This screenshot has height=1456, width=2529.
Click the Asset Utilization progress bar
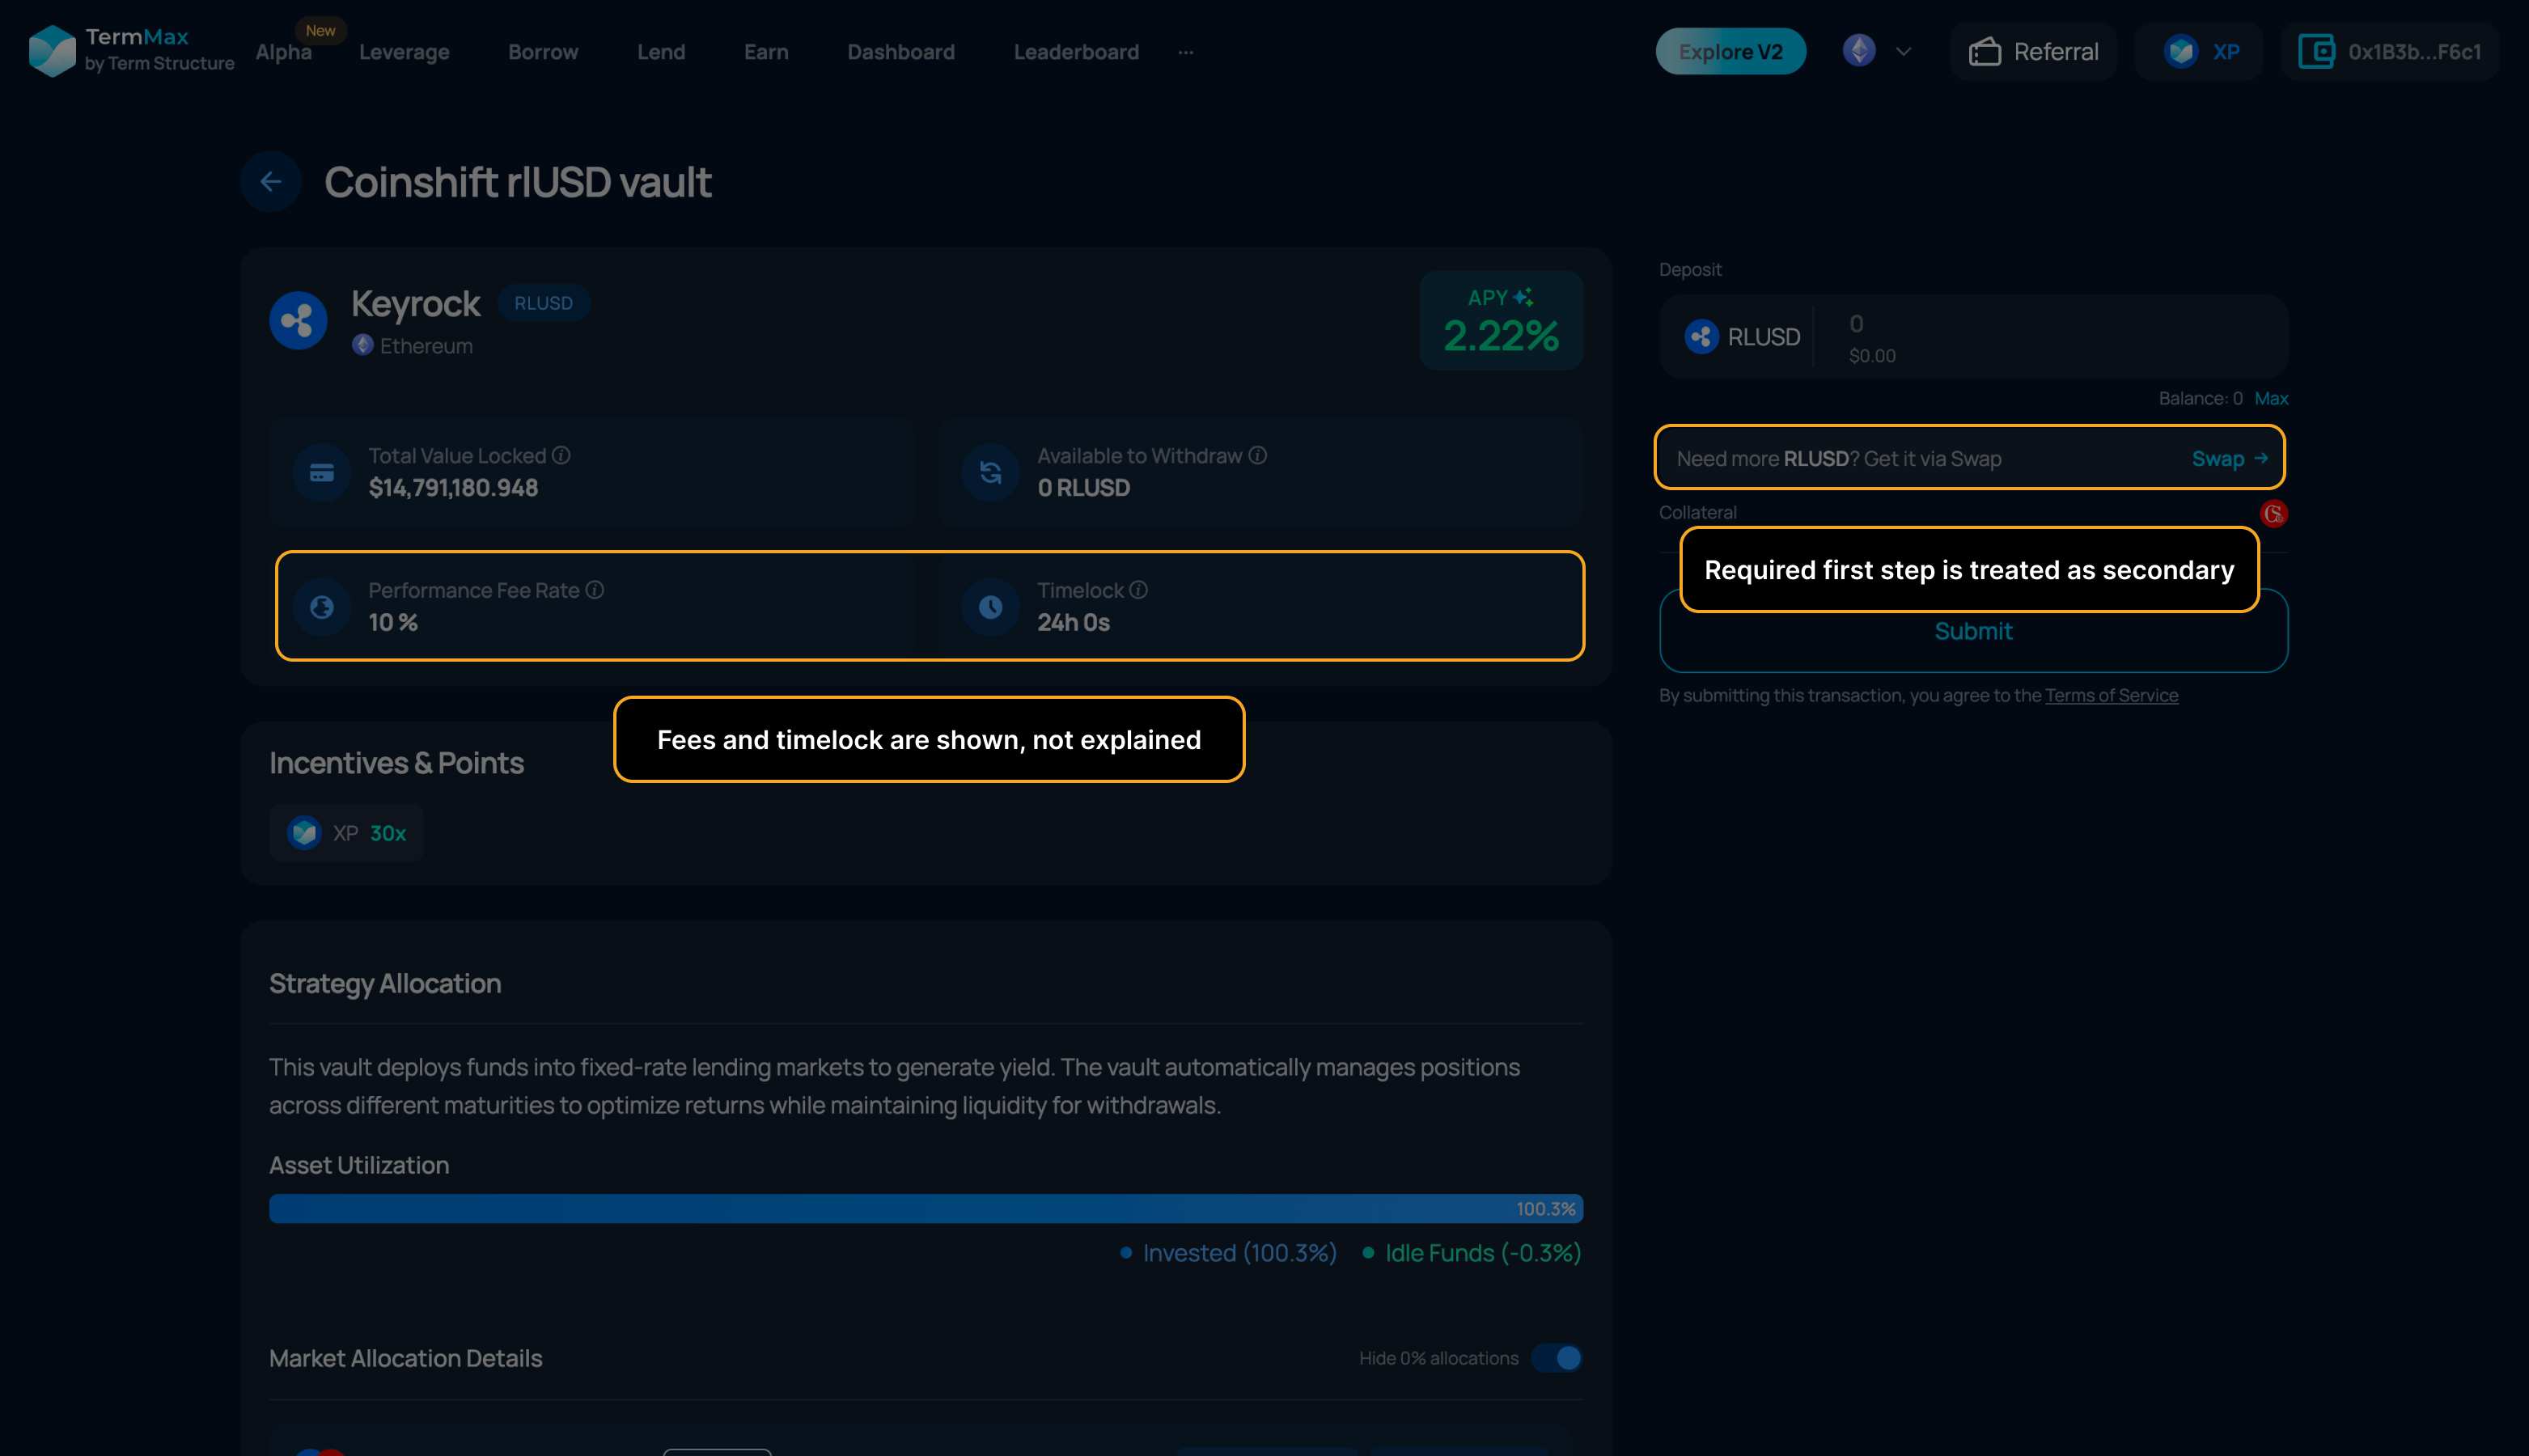tap(926, 1208)
